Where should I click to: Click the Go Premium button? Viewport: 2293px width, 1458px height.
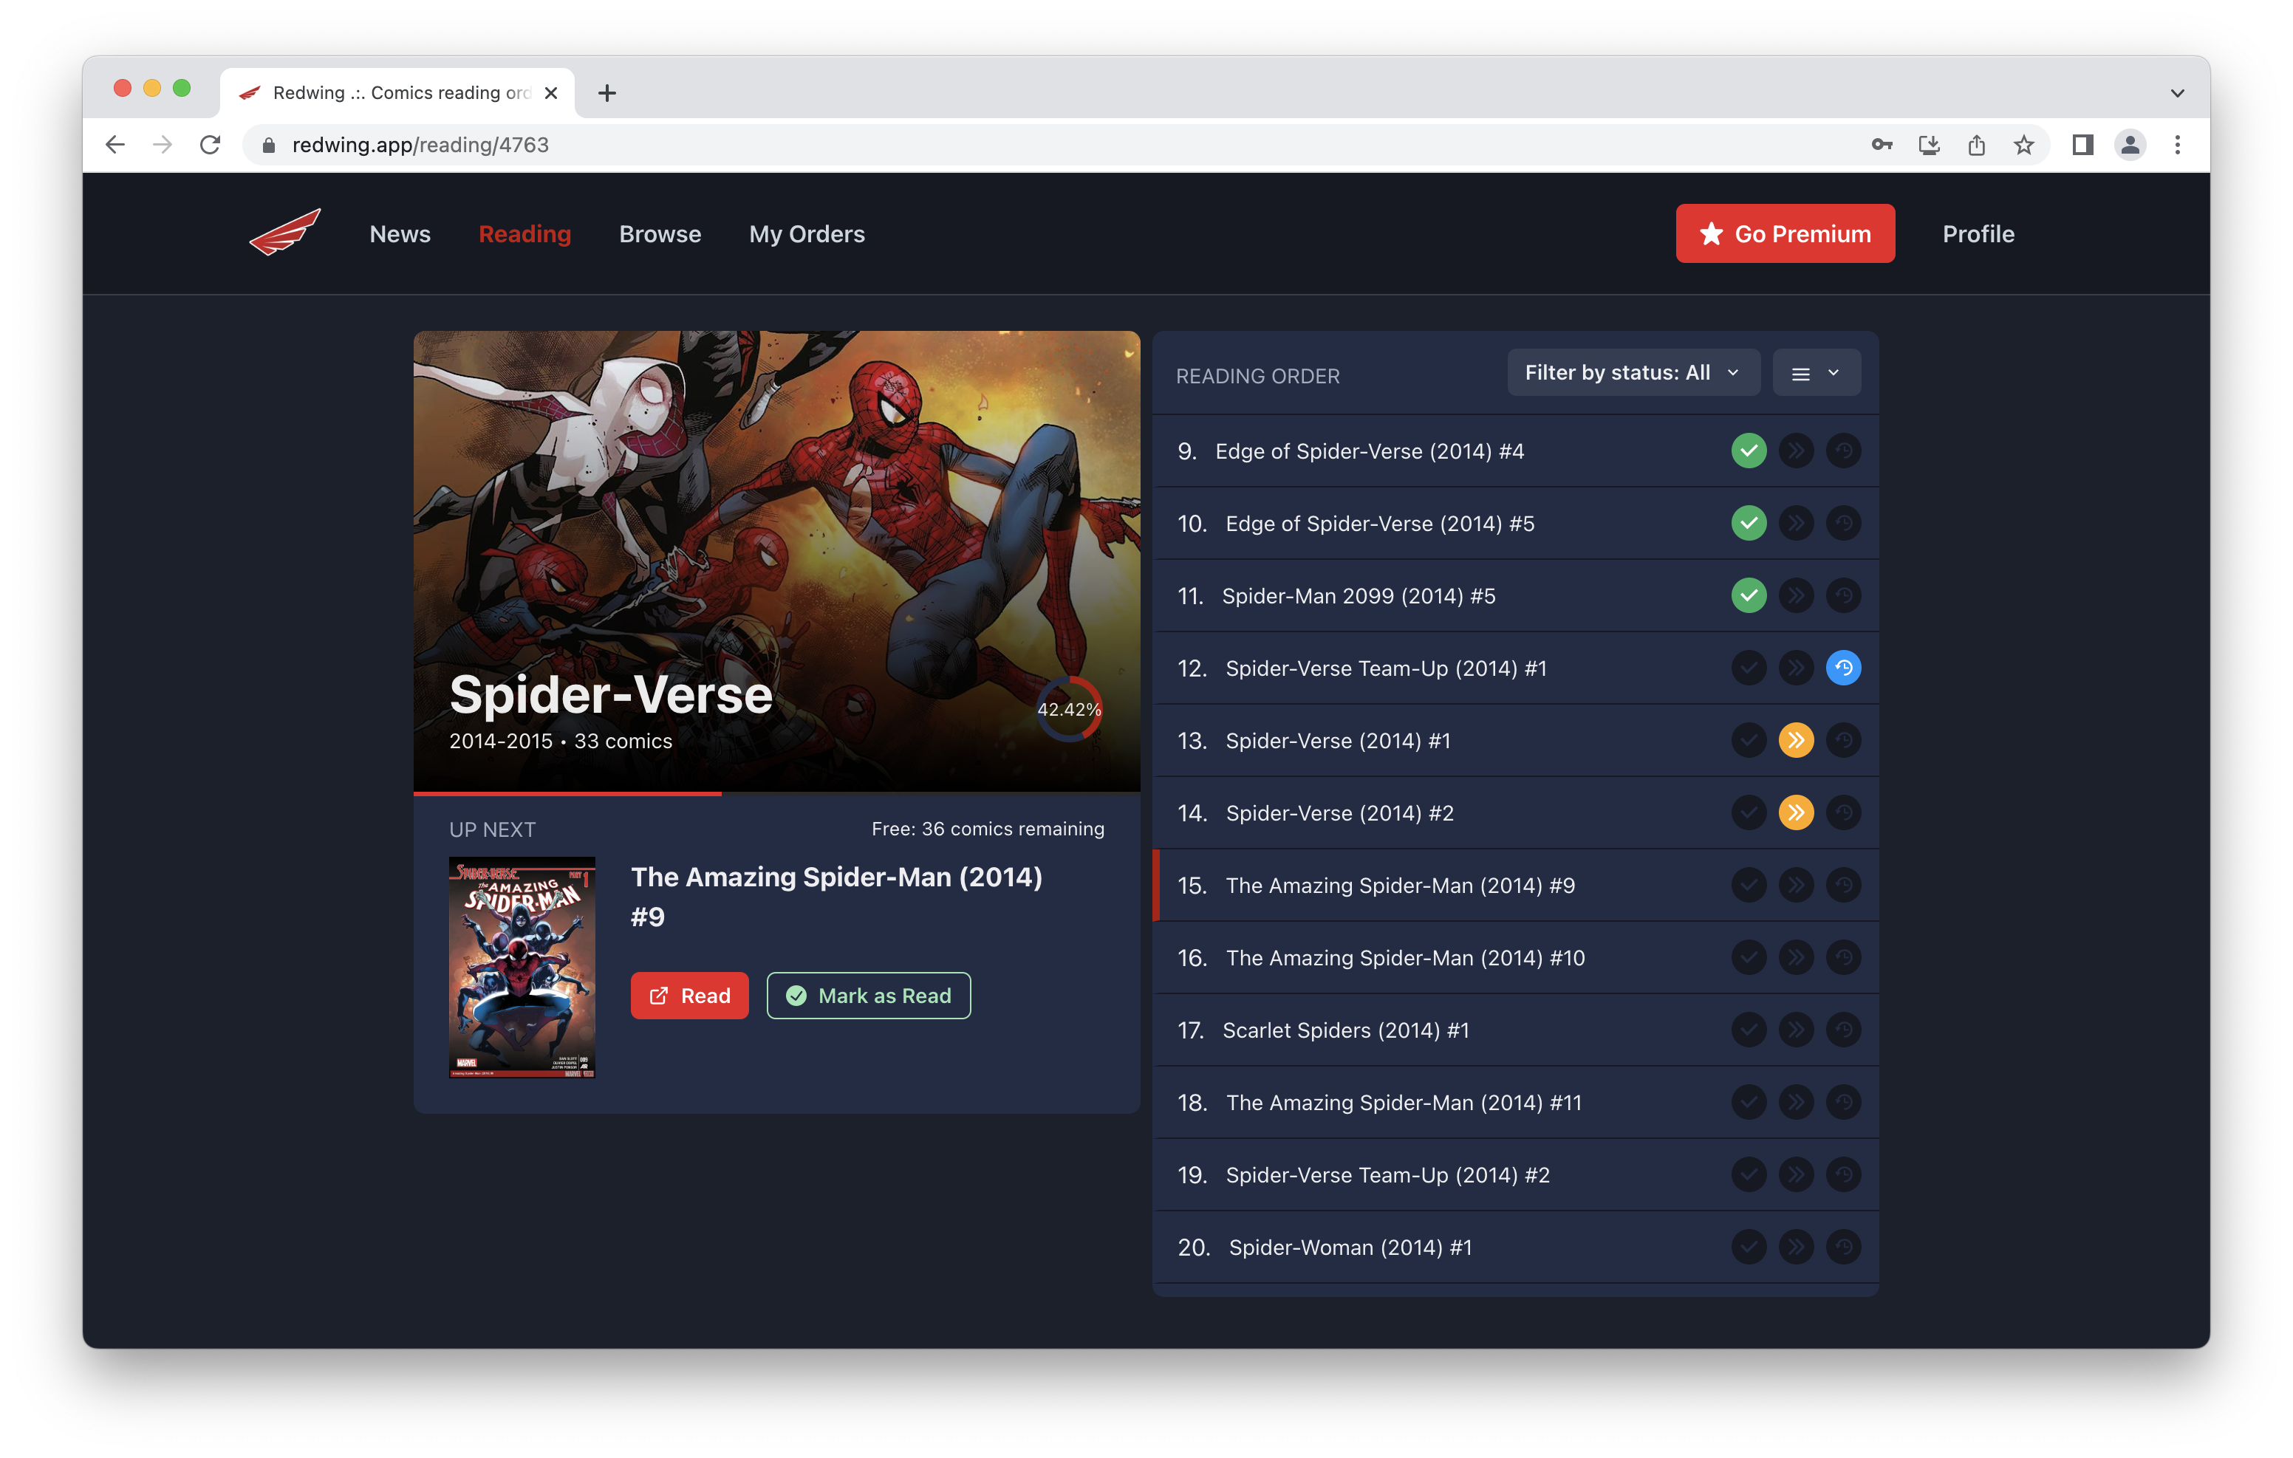pyautogui.click(x=1785, y=233)
